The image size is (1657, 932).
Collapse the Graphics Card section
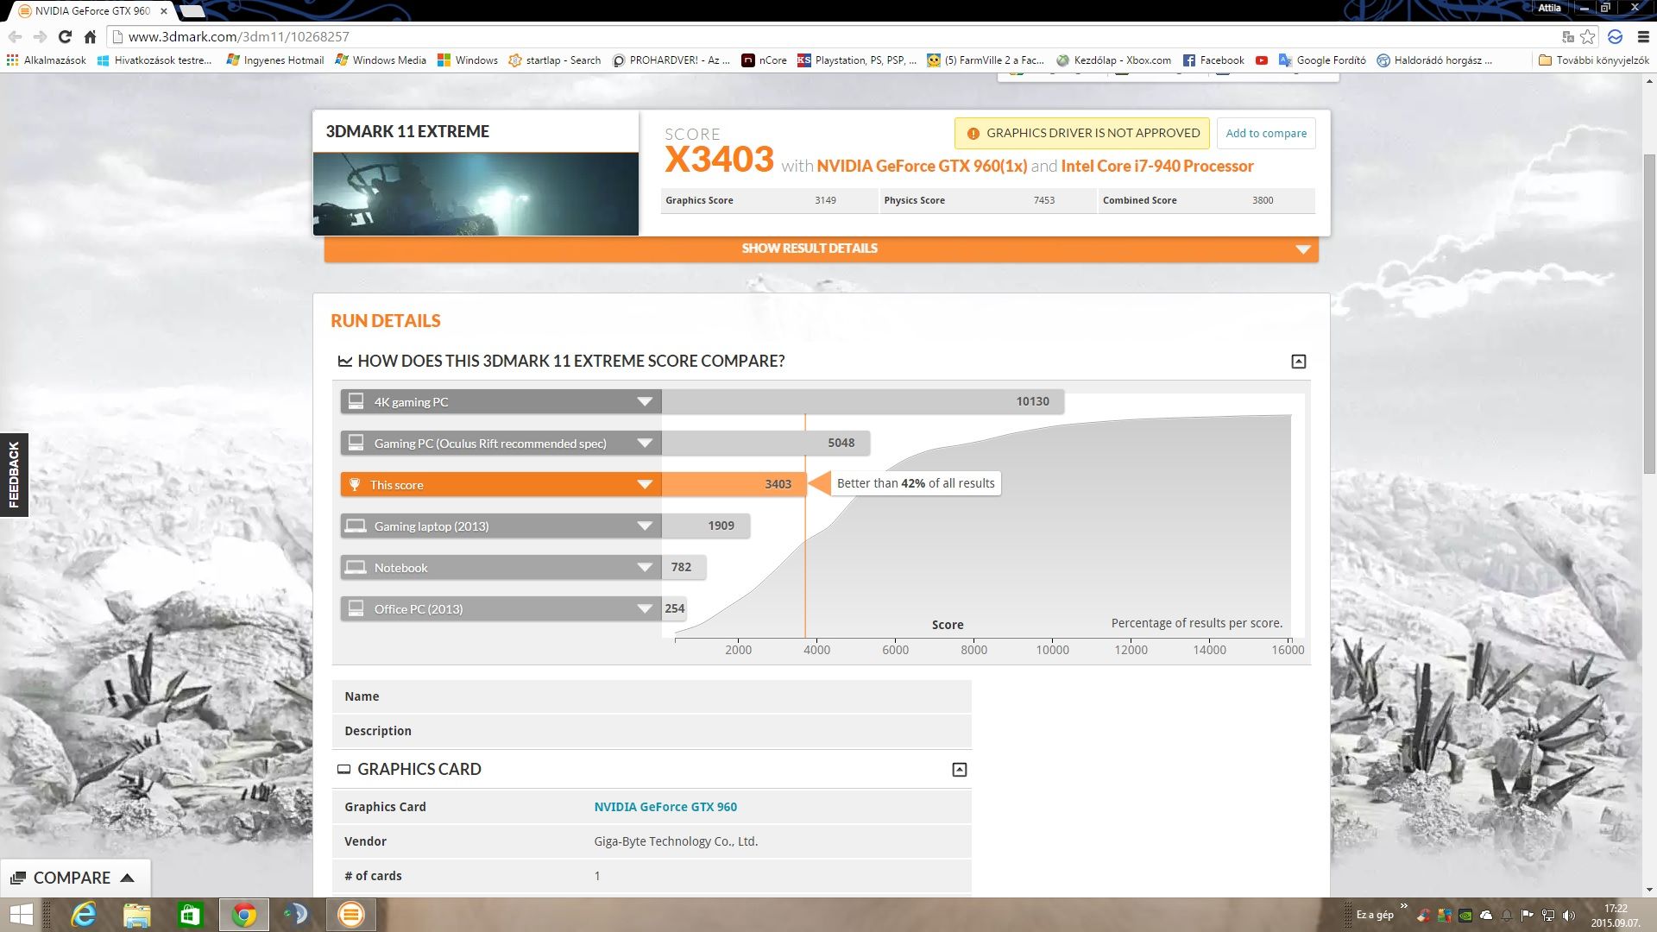959,770
